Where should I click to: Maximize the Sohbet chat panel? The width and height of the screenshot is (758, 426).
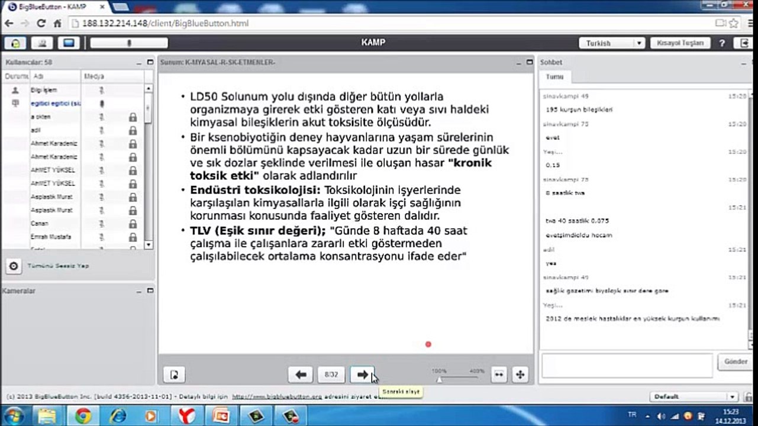tap(753, 62)
